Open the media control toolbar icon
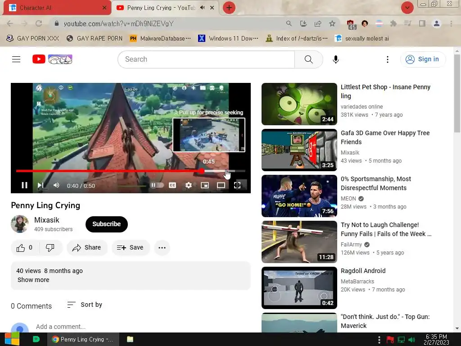Viewport: 461px width, 346px height. 407,23
